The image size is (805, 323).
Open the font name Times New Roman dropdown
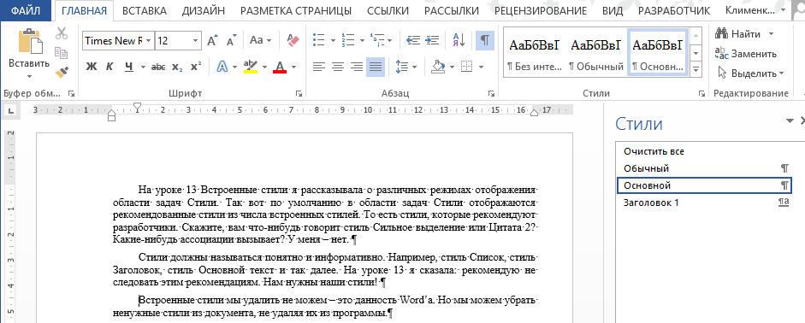(x=148, y=41)
